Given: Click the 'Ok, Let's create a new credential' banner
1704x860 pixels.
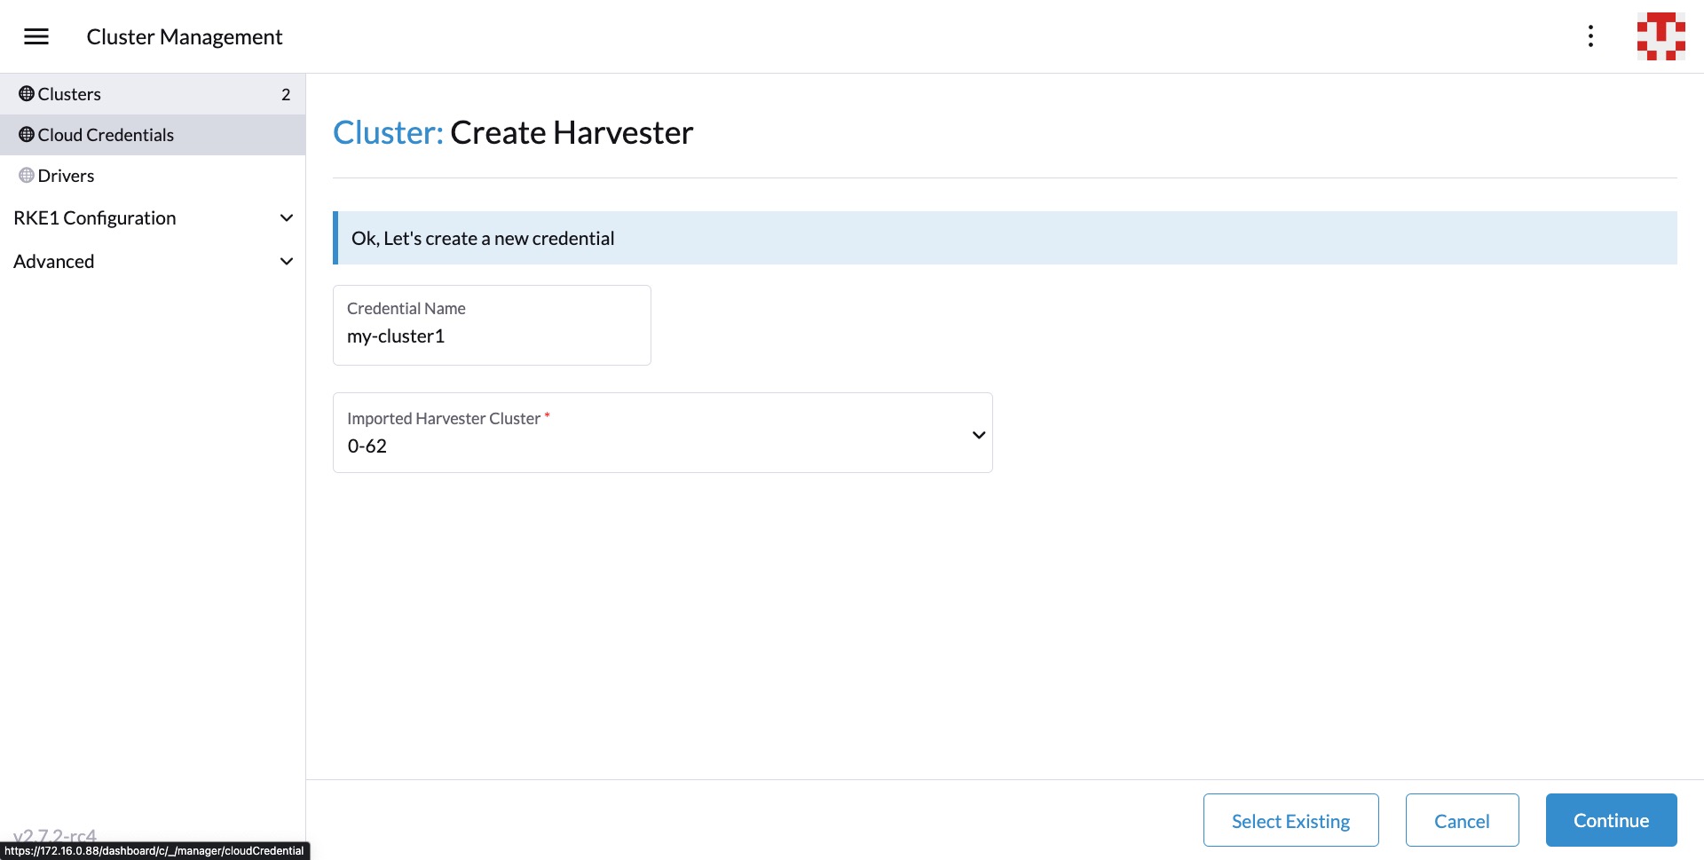Looking at the screenshot, I should [x=1005, y=238].
